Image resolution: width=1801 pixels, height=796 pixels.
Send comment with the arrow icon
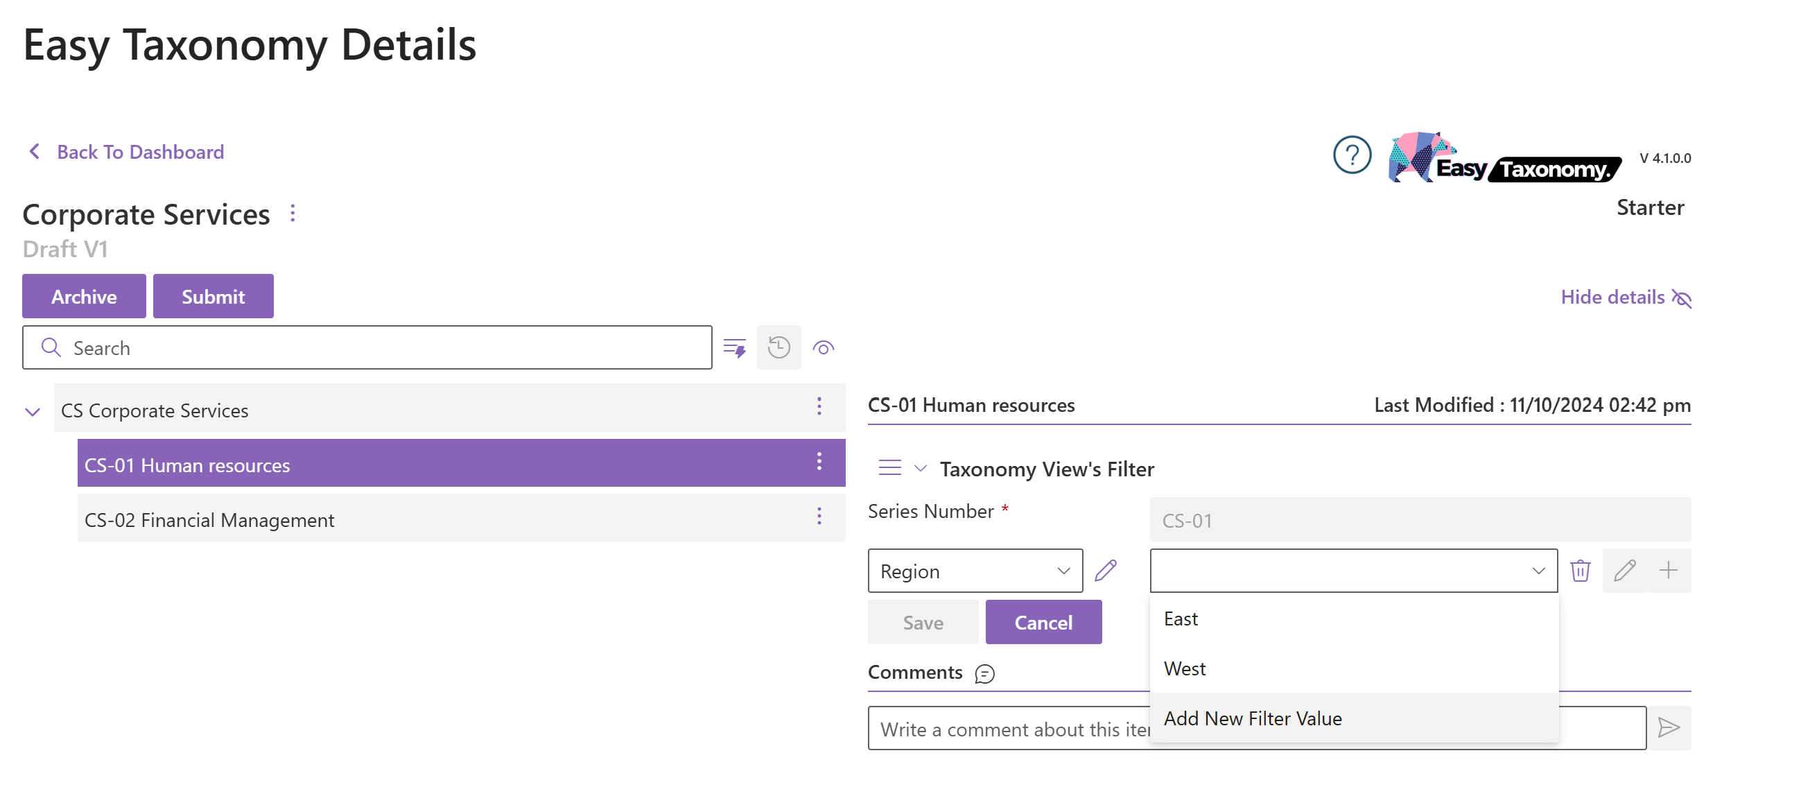coord(1668,728)
